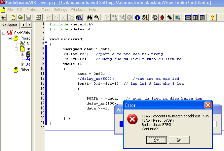Open the Tools menu
Viewport: 224px width, 151px height.
pos(46,10)
